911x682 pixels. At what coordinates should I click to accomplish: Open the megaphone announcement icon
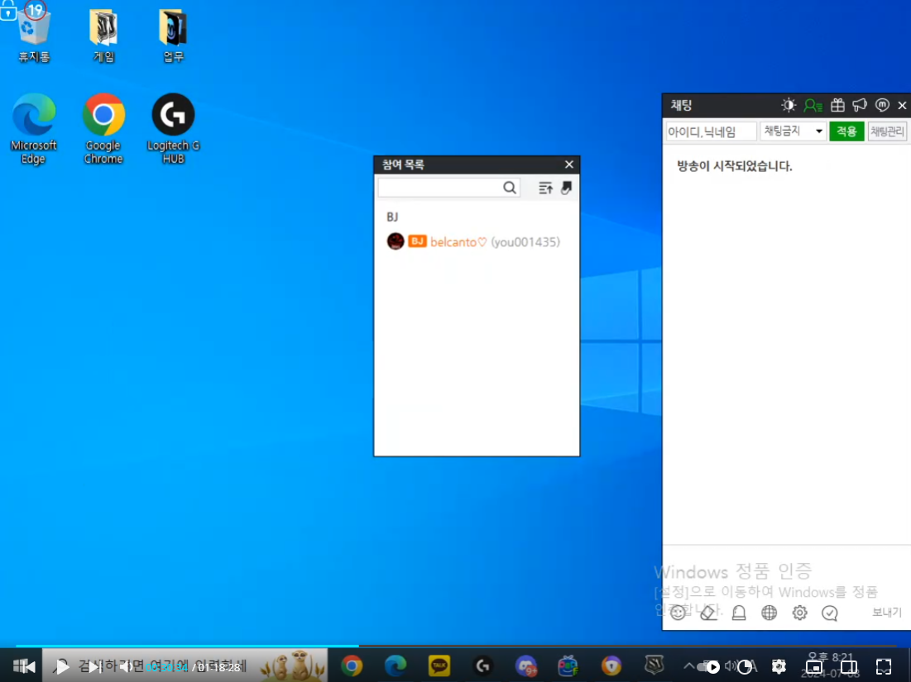click(860, 106)
